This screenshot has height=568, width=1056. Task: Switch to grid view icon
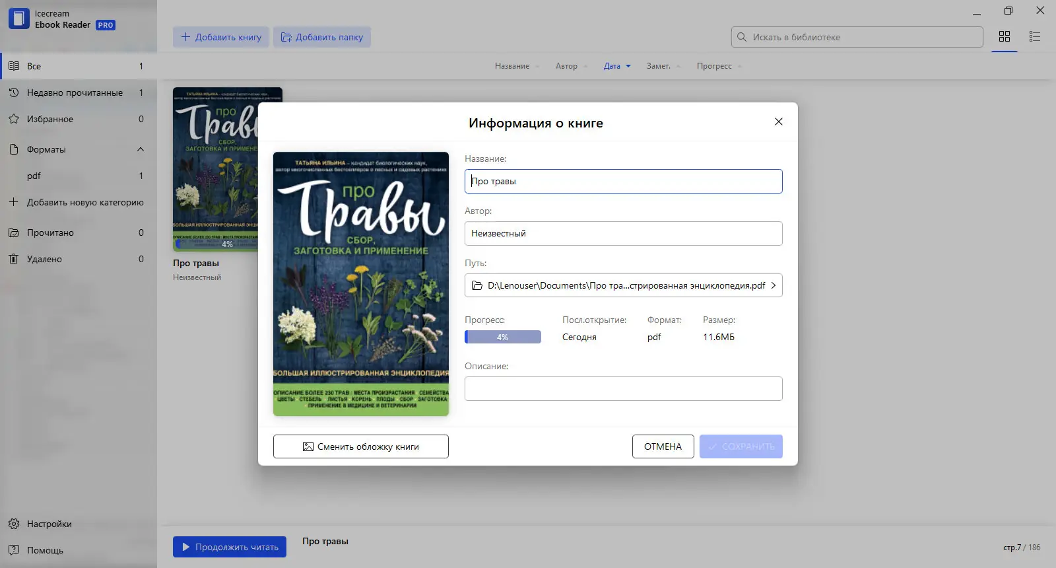pyautogui.click(x=1005, y=37)
